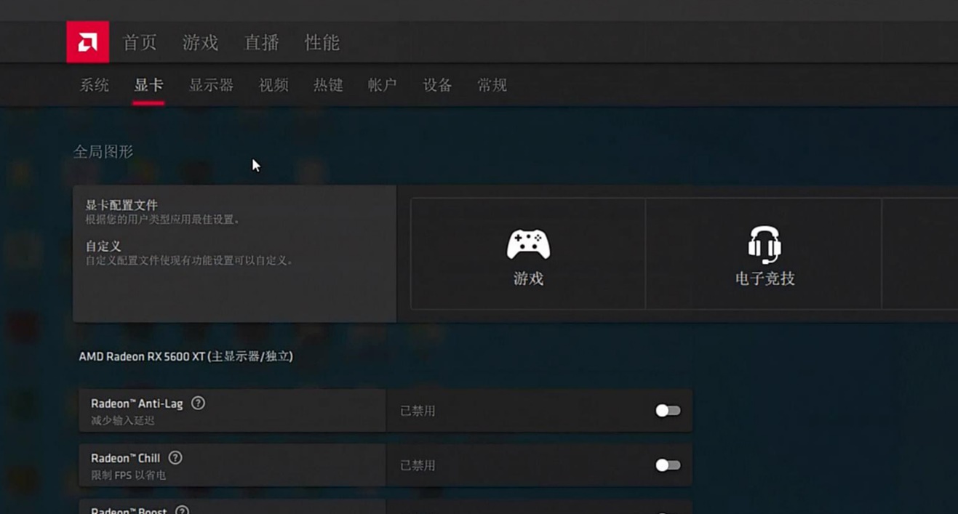
Task: Click the 减少输入延迟 description text
Action: pyautogui.click(x=123, y=420)
